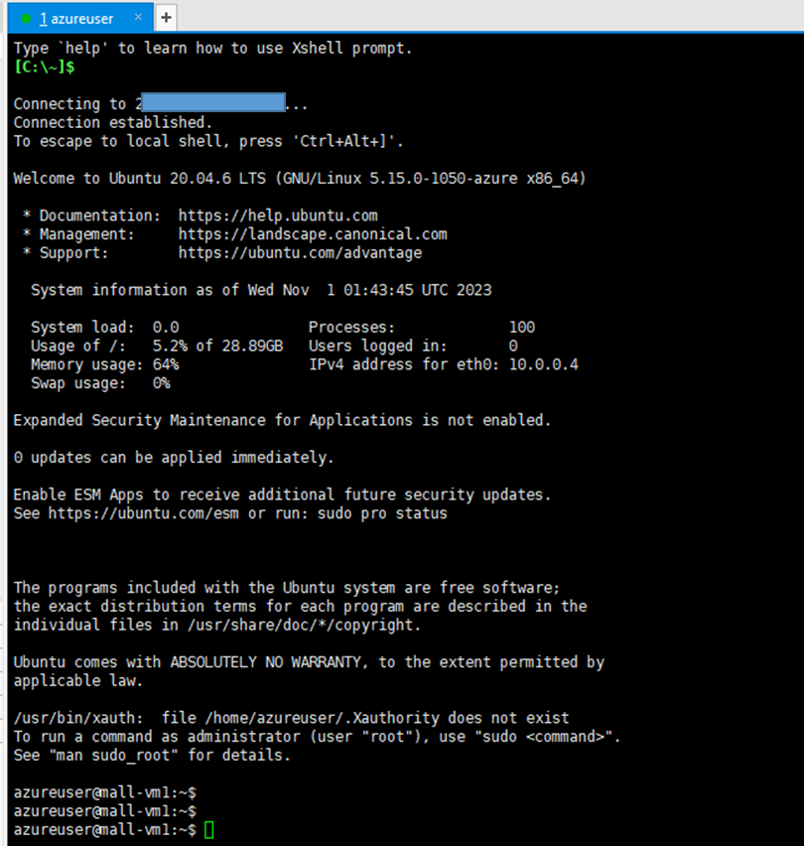Click the '[C:\~]$' local prompt text
Viewport: 804px width, 846px height.
[x=45, y=67]
